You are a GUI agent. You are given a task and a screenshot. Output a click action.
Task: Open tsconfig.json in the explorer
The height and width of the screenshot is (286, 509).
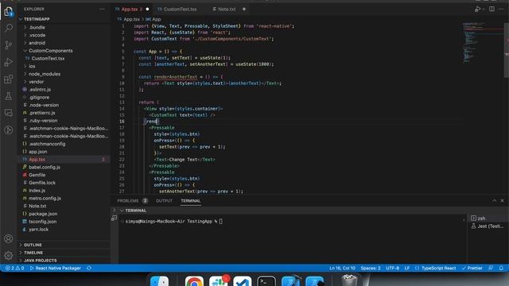(42, 222)
